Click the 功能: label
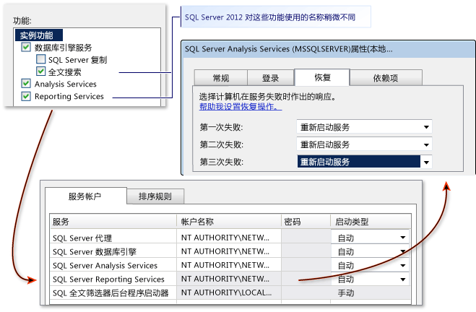The image size is (476, 312). click(x=22, y=21)
